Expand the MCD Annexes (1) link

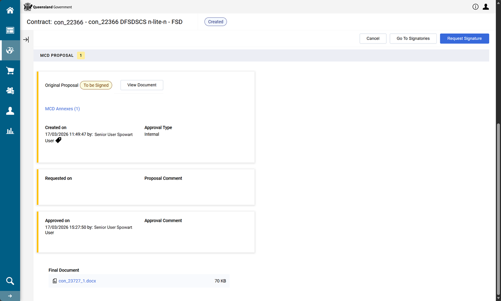pyautogui.click(x=62, y=109)
